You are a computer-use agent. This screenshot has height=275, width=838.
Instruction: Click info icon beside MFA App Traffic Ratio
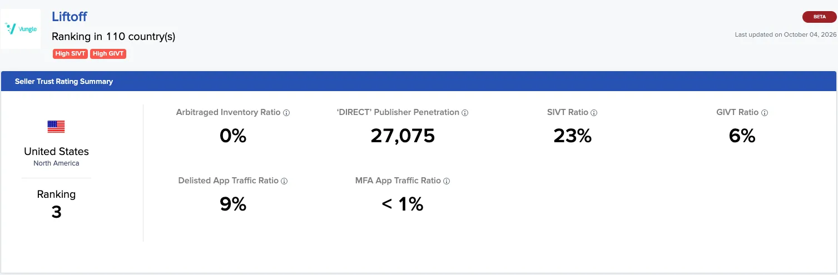pos(447,181)
